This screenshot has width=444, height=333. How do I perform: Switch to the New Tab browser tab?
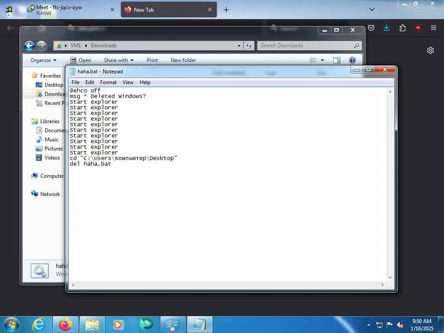(x=169, y=10)
